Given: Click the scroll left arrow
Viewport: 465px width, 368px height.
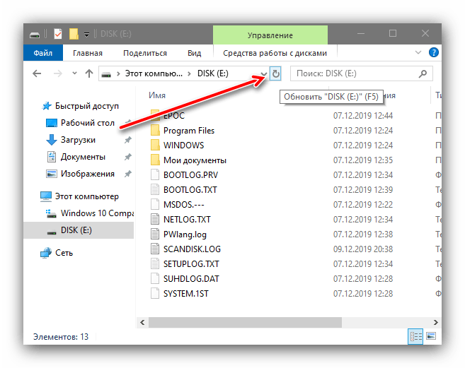Looking at the screenshot, I should pos(143,322).
